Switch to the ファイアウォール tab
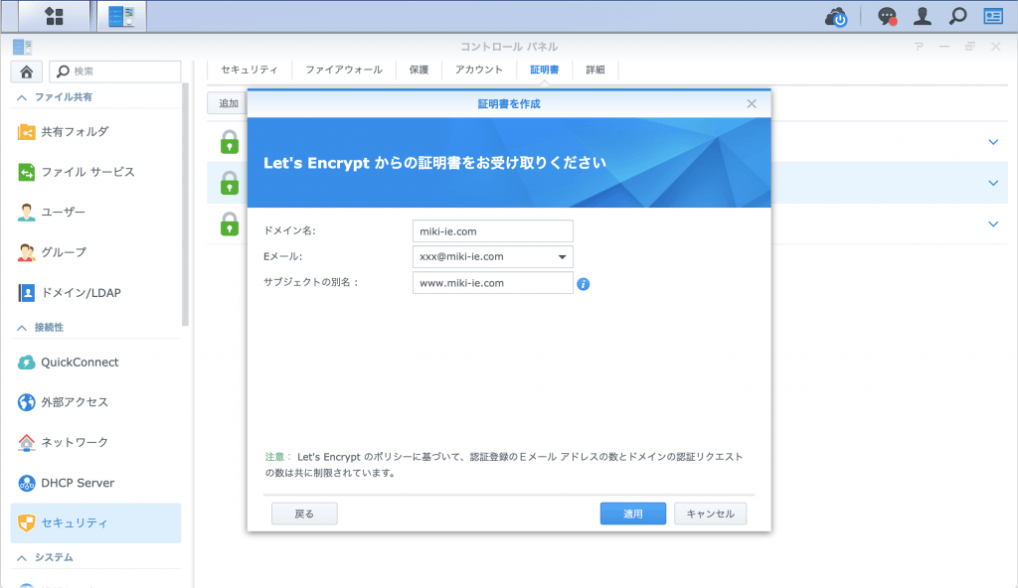1018x588 pixels. click(343, 70)
